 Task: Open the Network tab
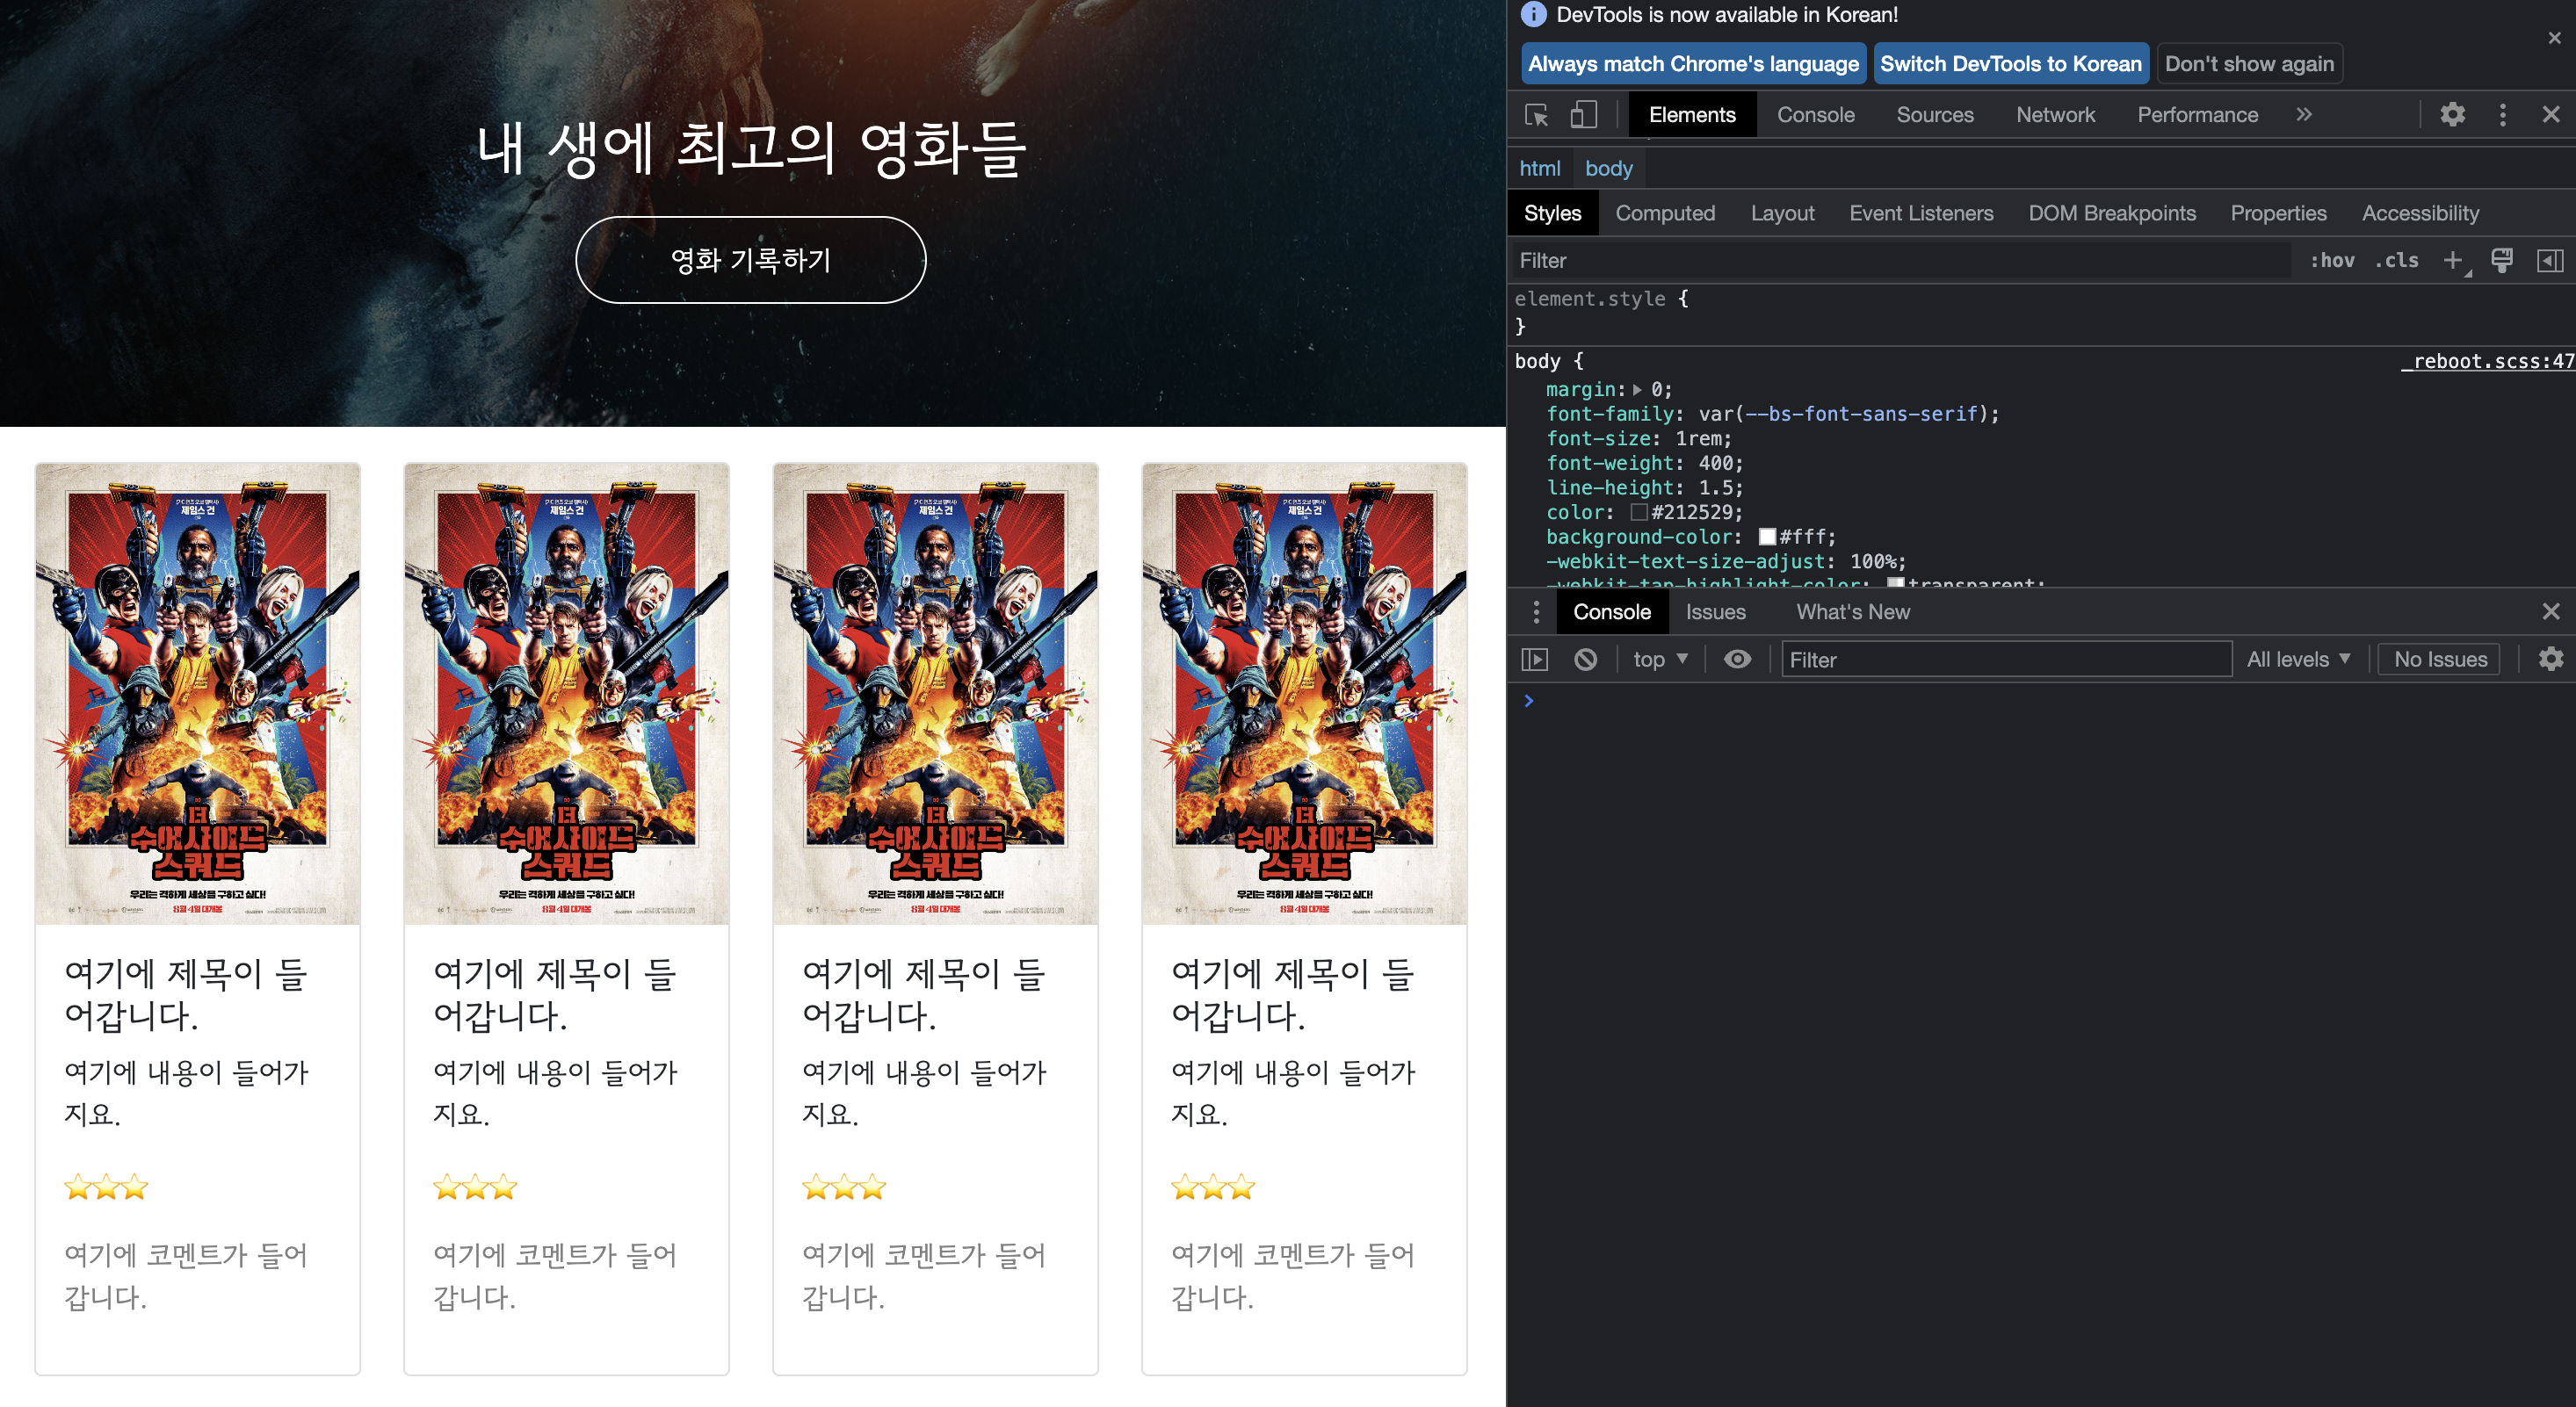point(2055,115)
